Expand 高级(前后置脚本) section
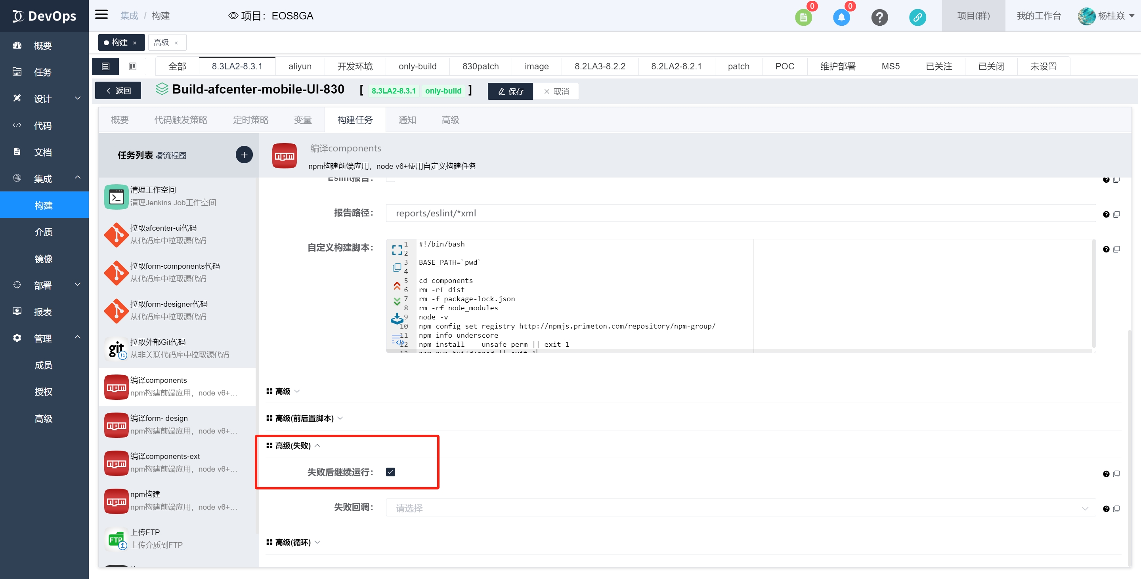This screenshot has width=1141, height=579. (x=304, y=418)
